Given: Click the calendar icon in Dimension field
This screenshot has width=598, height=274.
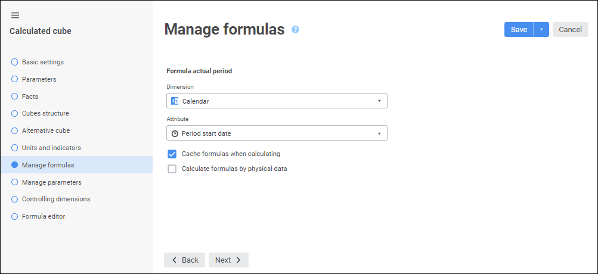Looking at the screenshot, I should (x=175, y=101).
